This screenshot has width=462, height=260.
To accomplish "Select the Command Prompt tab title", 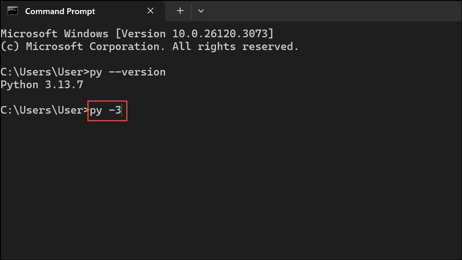I will tap(60, 11).
